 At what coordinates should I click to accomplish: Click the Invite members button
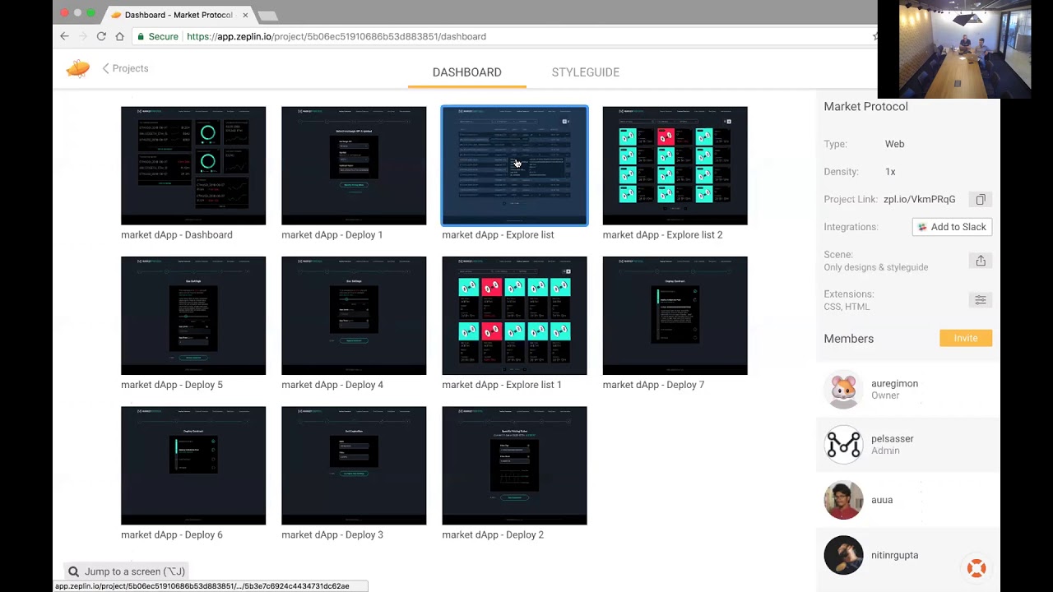click(x=966, y=338)
